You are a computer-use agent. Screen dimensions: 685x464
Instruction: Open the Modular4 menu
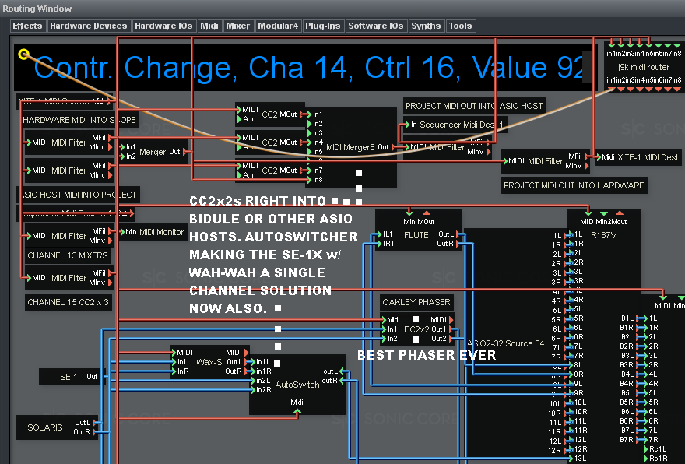(278, 26)
